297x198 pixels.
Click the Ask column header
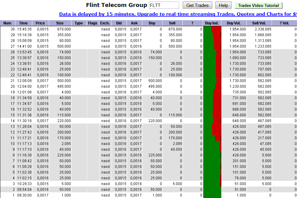coord(134,23)
